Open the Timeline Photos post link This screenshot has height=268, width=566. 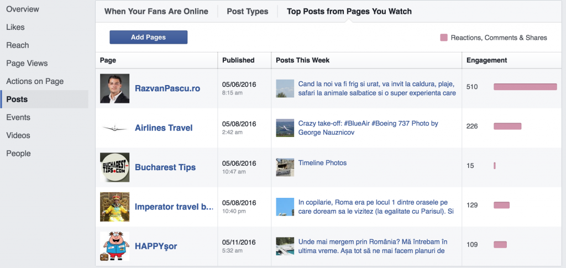(x=322, y=162)
